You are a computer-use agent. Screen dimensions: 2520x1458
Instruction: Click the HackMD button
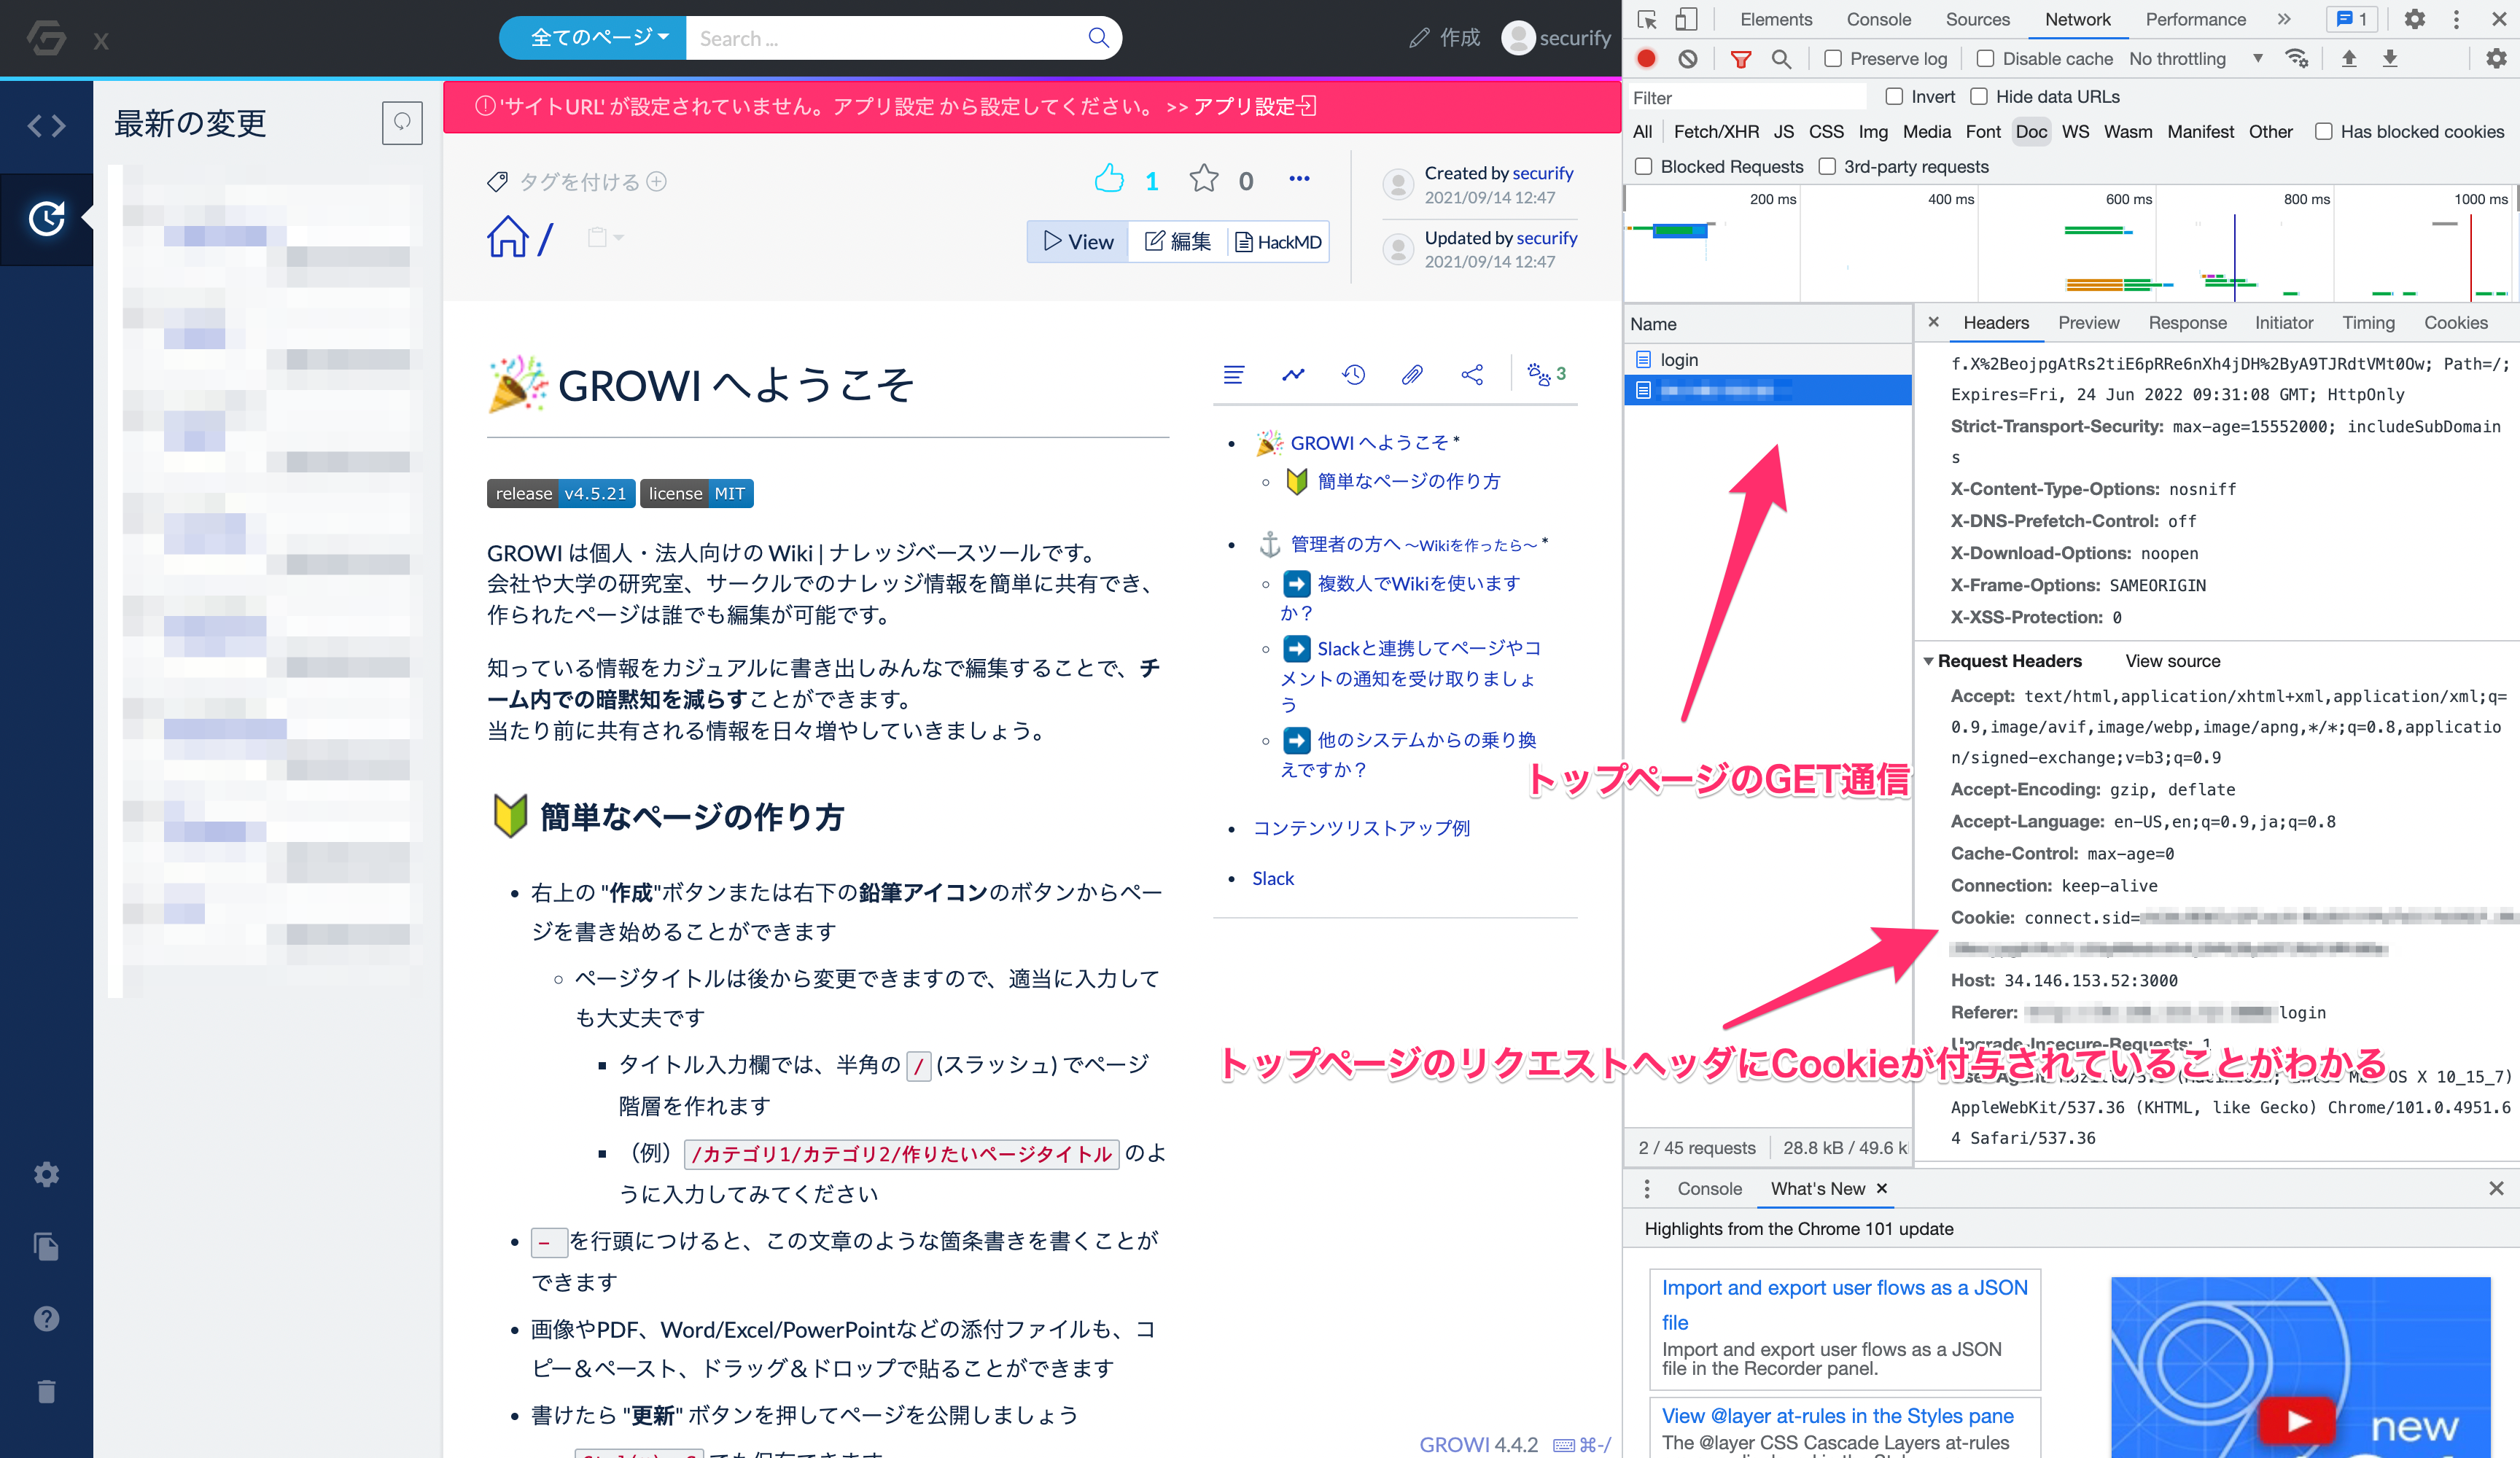pos(1278,242)
